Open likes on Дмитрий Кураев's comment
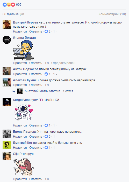This screenshot has height=182, width=129. pyautogui.click(x=47, y=31)
